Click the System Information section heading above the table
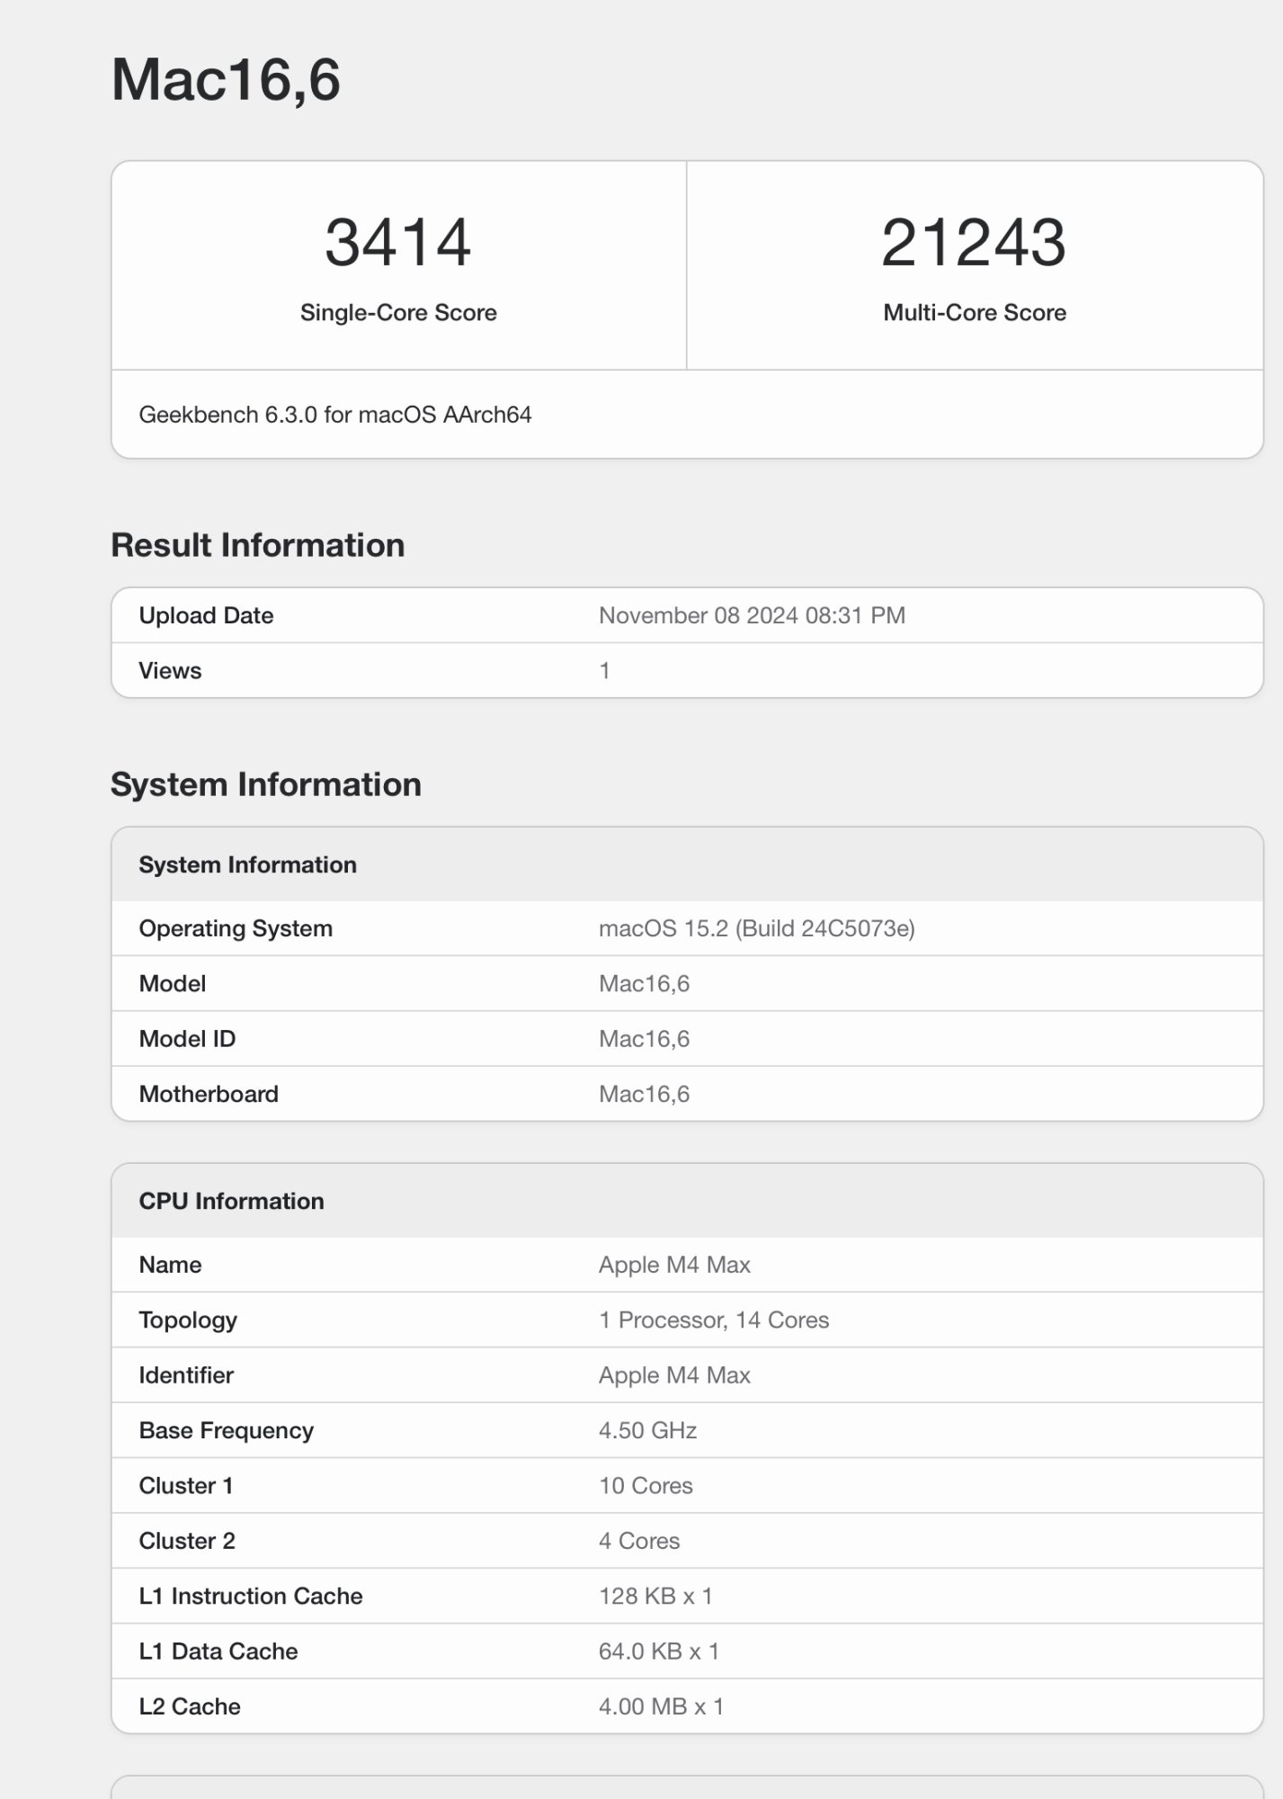This screenshot has height=1799, width=1283. 266,784
